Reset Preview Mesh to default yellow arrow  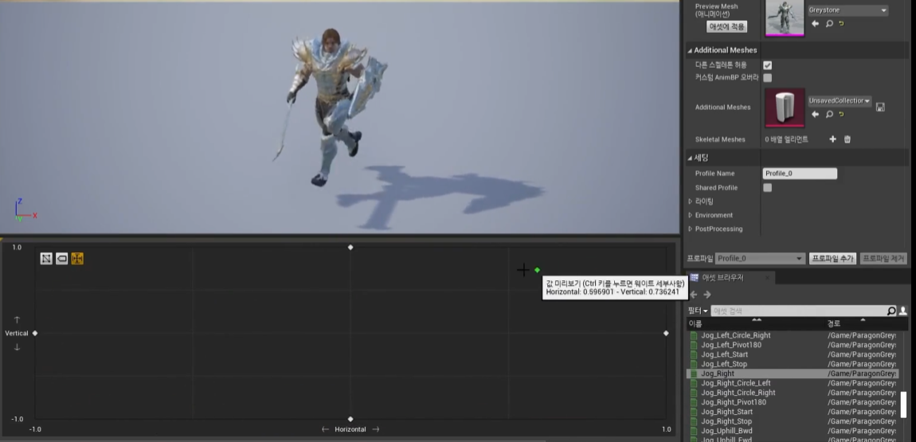click(842, 24)
